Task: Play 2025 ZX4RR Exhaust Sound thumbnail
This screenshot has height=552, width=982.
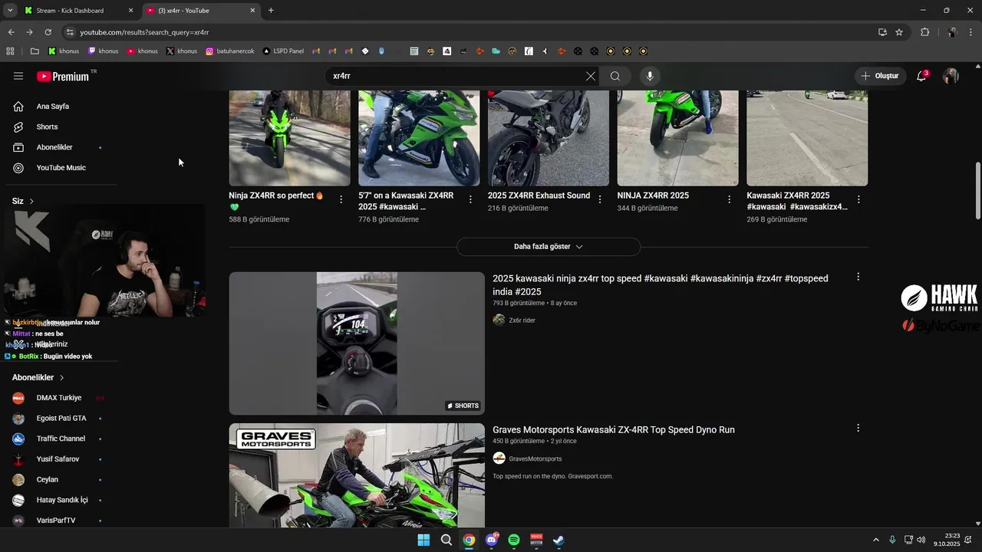Action: point(548,138)
